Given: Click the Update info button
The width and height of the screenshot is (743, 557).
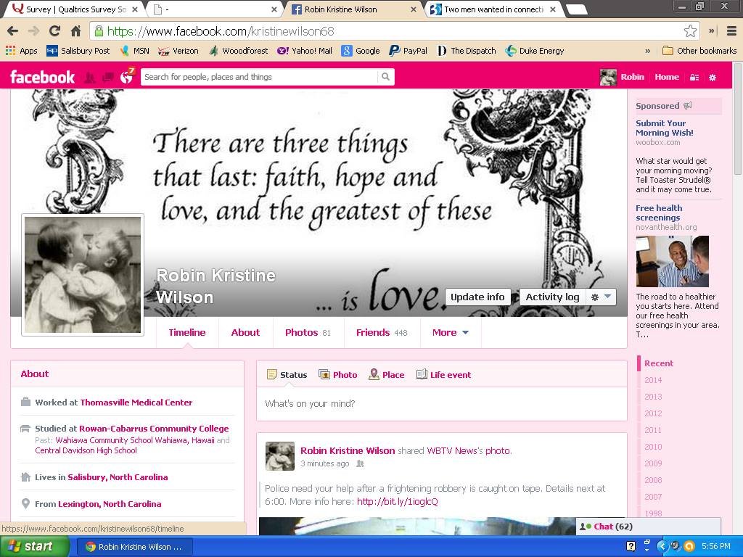Looking at the screenshot, I should pyautogui.click(x=477, y=297).
